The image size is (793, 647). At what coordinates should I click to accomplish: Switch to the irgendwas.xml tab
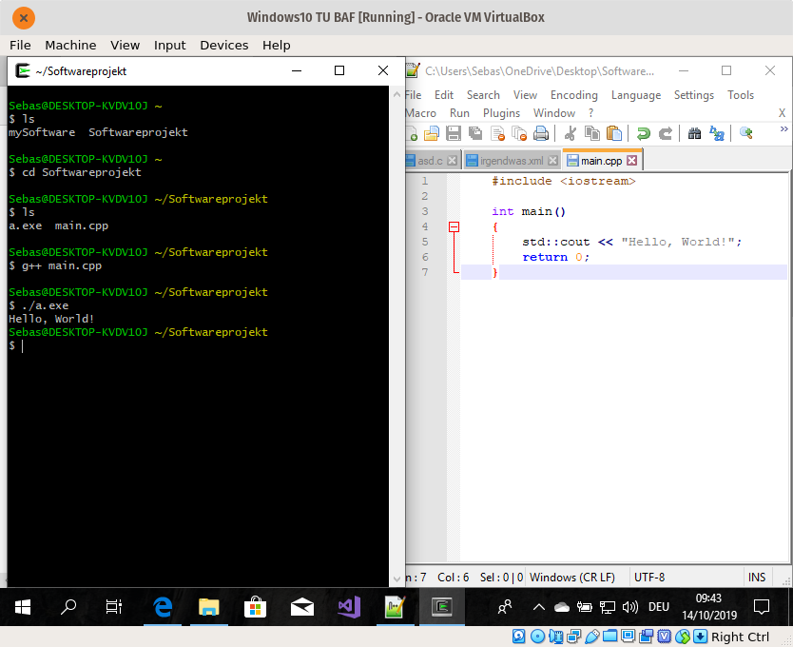tap(512, 161)
